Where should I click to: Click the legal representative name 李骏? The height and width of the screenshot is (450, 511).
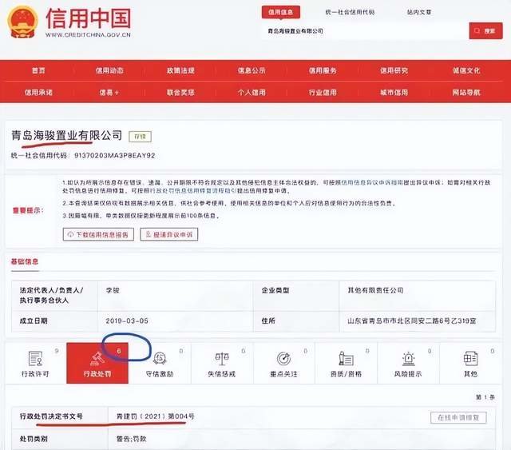113,290
